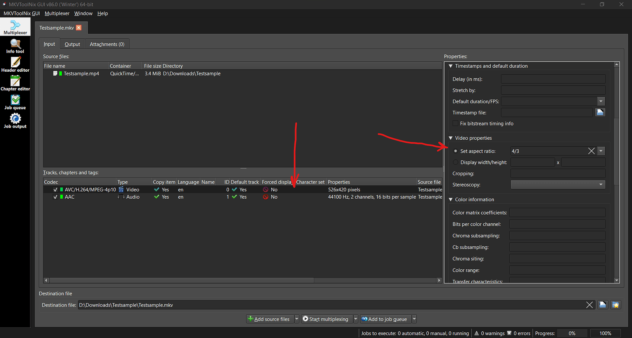Click Start multiplexing button
Screen dimensions: 632x338
coord(325,319)
